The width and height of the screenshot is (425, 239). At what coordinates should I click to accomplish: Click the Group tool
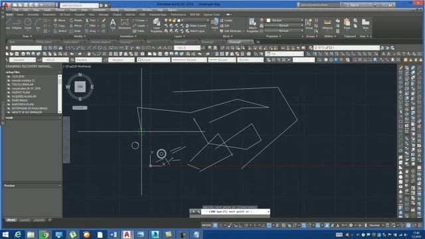309,24
